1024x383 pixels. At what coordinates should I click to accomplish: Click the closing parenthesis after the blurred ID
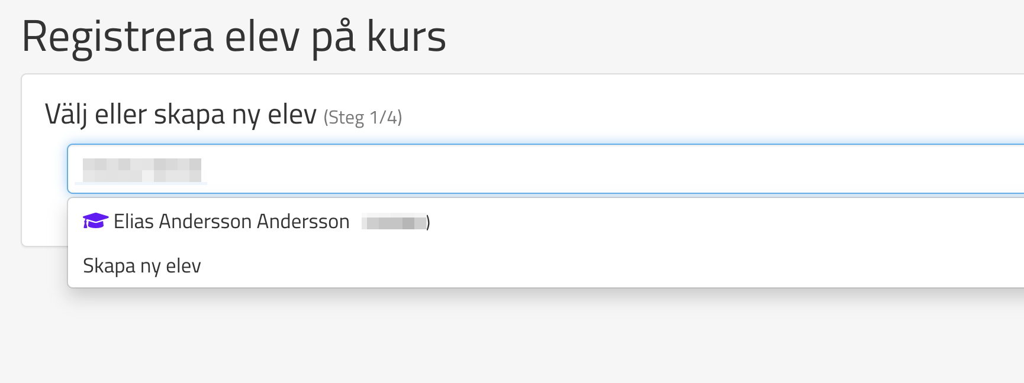point(428,223)
